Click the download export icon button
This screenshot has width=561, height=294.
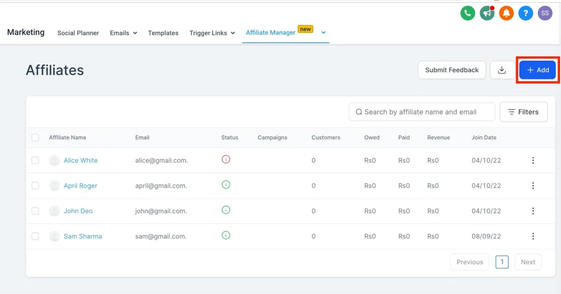(502, 70)
